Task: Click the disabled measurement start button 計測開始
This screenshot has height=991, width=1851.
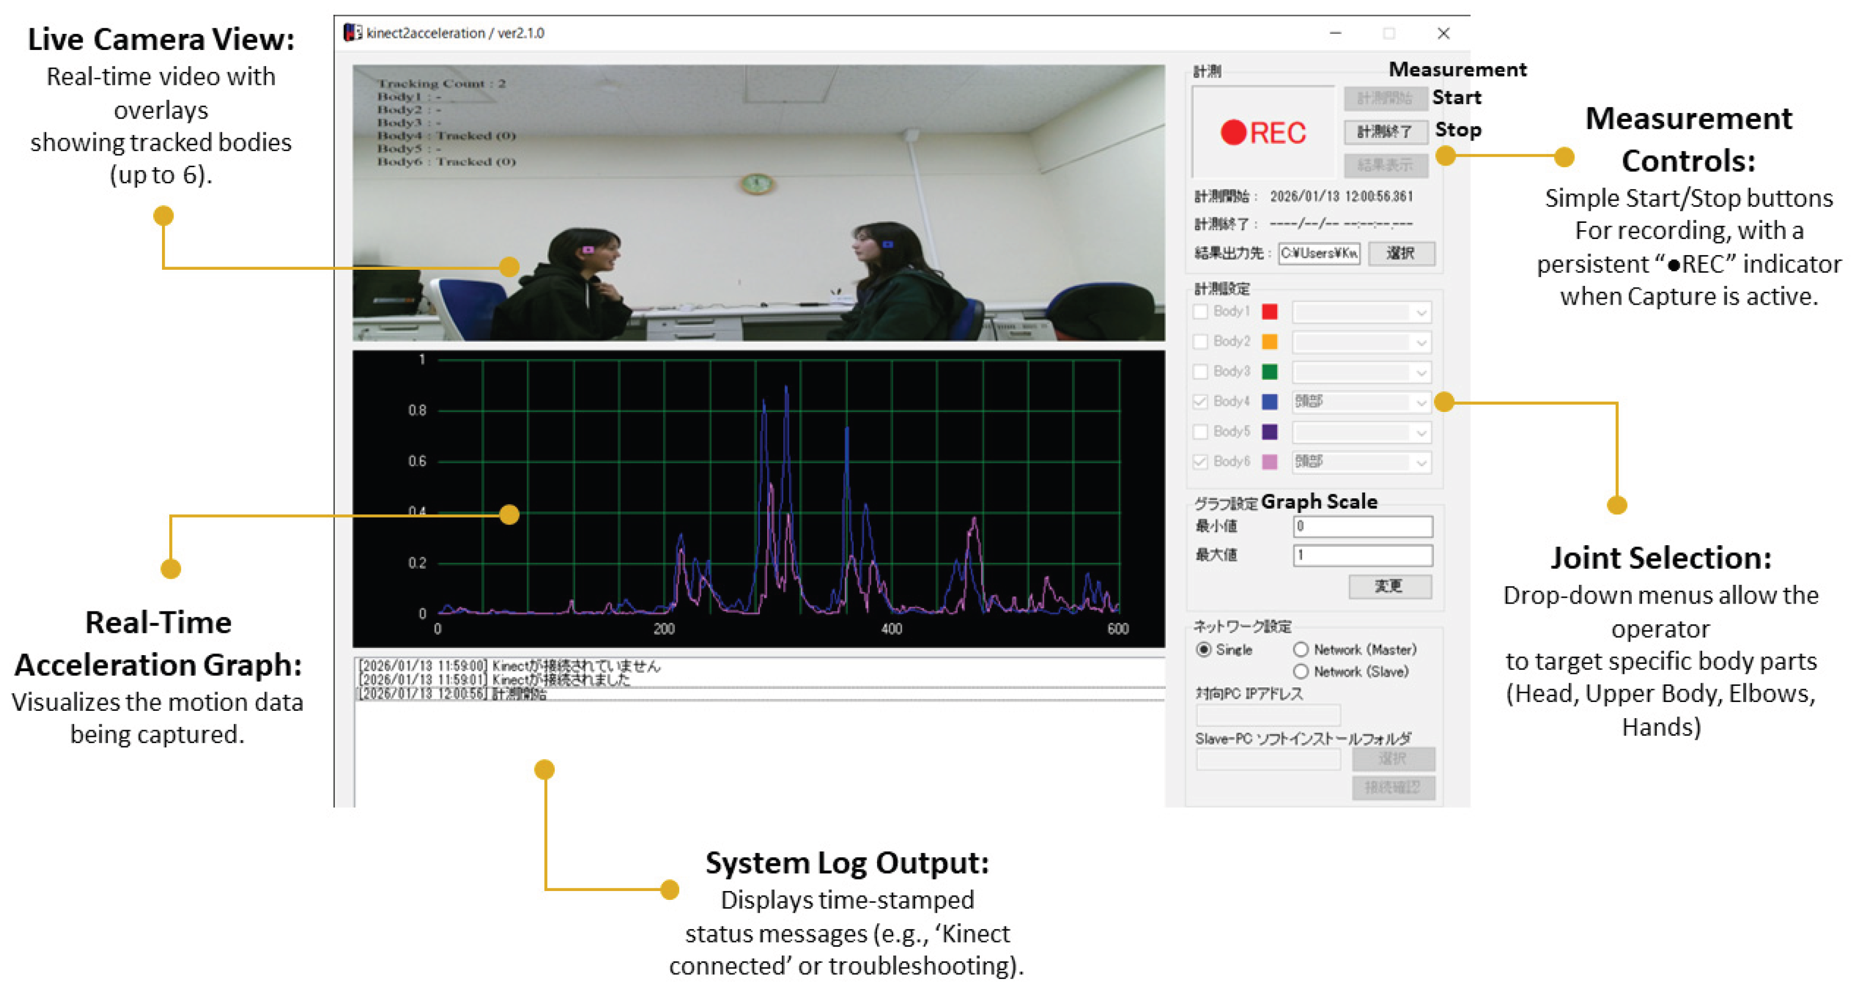Action: coord(1385,98)
